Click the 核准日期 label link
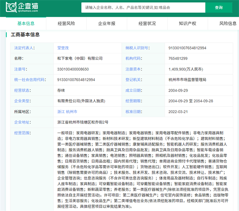Image resolution: width=239 pixels, height=211 pixels. click(134, 111)
